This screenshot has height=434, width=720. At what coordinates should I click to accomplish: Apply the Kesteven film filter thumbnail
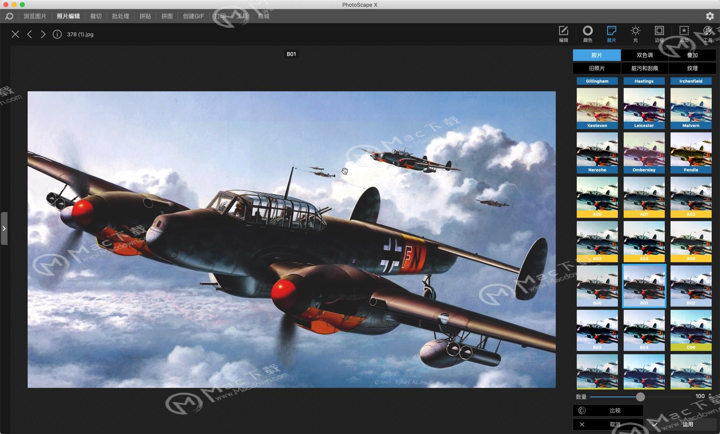point(597,108)
